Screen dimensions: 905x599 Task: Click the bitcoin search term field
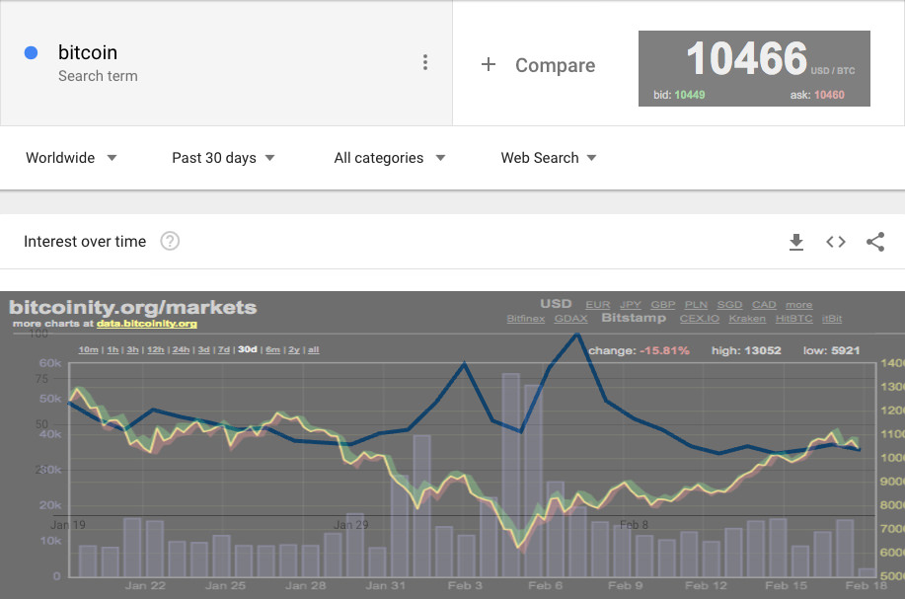[226, 63]
